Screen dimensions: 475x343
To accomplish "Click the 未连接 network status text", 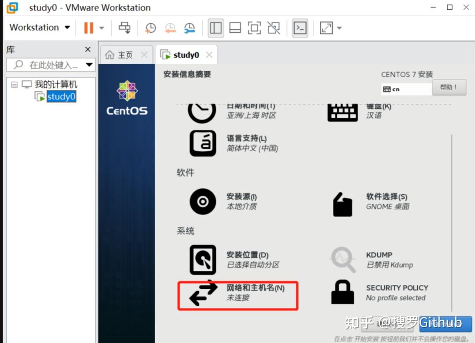I will (238, 298).
